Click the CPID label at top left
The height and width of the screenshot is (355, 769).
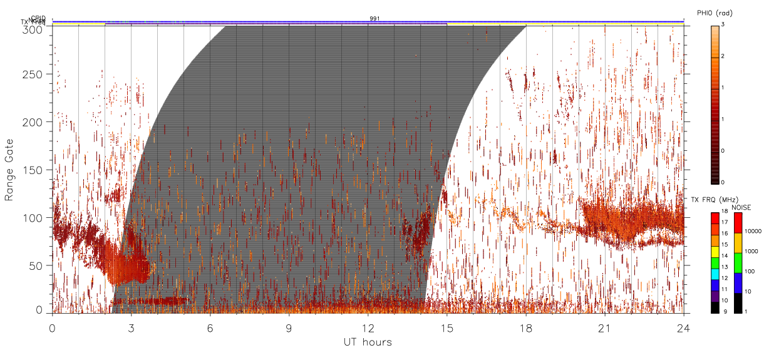[38, 18]
